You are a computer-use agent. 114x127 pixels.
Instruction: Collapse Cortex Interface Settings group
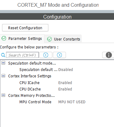click(x=3, y=76)
